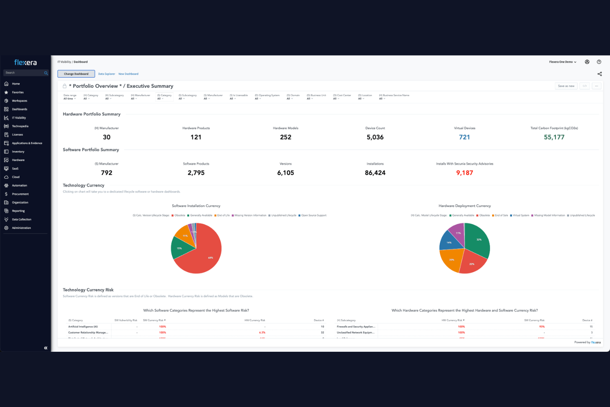
Task: Click the Licenses document icon
Action: pyautogui.click(x=6, y=134)
